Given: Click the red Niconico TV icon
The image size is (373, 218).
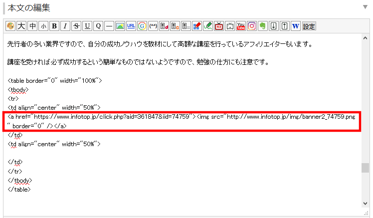Looking at the screenshot, I should pyautogui.click(x=219, y=26).
